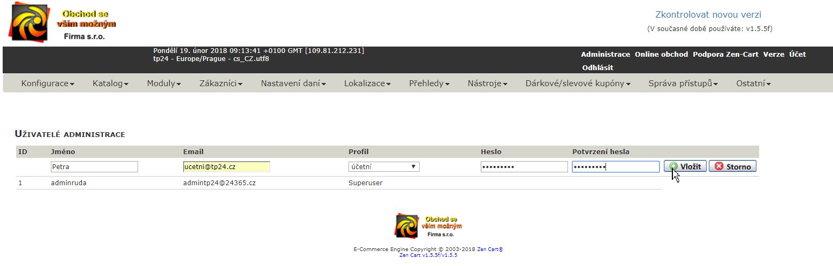Open the Zákazníci menu
The height and width of the screenshot is (266, 833).
pos(221,83)
